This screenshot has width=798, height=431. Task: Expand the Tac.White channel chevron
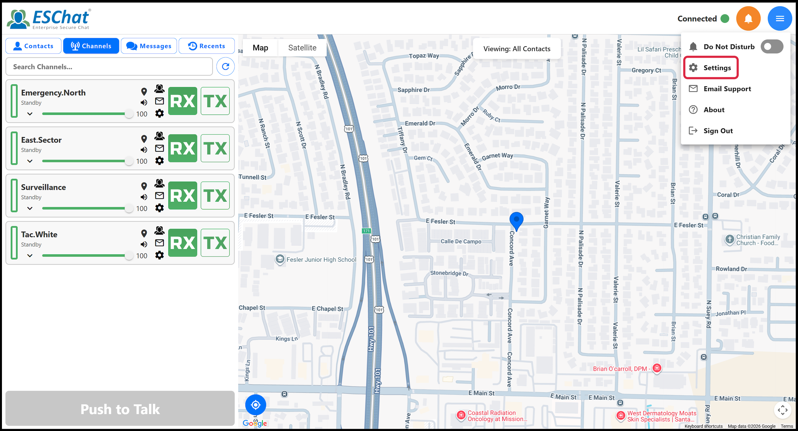[30, 256]
